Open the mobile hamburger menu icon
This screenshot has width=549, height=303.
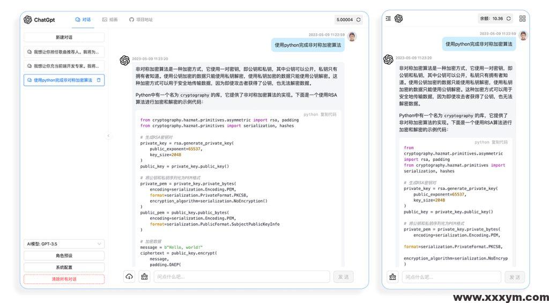coord(388,18)
